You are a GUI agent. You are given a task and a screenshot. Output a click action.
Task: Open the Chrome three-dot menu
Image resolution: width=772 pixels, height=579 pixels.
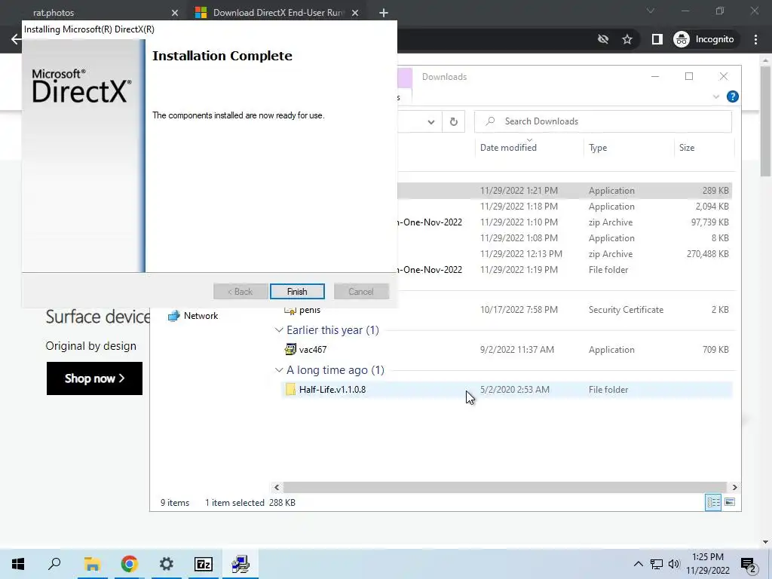coord(755,39)
